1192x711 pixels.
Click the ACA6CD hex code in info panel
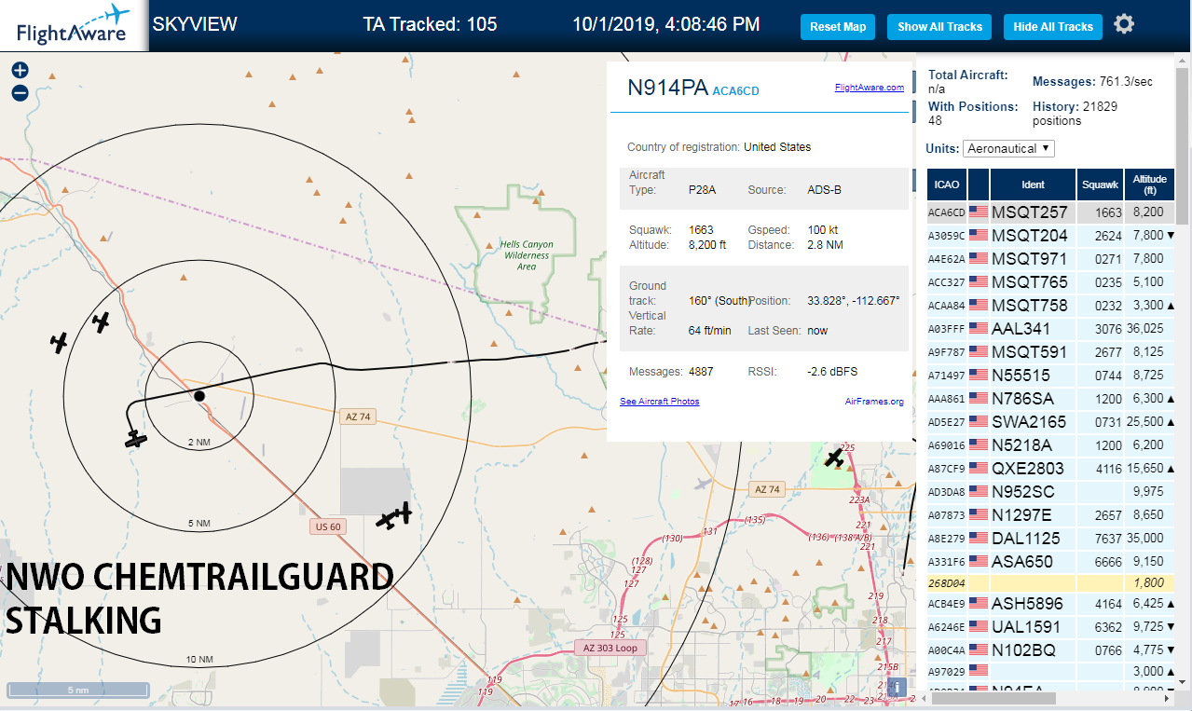[x=735, y=91]
